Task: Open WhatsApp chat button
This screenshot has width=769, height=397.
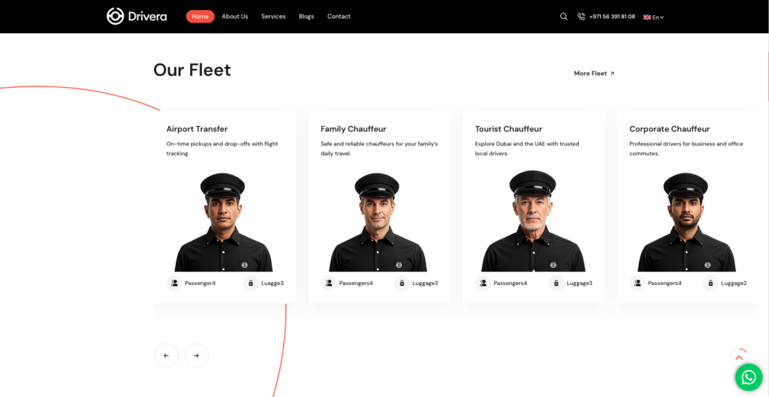Action: point(748,377)
